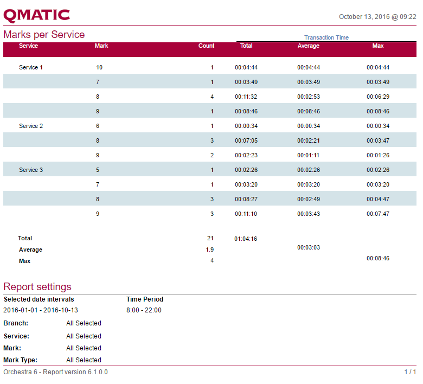The image size is (423, 384).
Task: Click the 8:00 - 22:00 time period value
Action: [144, 311]
